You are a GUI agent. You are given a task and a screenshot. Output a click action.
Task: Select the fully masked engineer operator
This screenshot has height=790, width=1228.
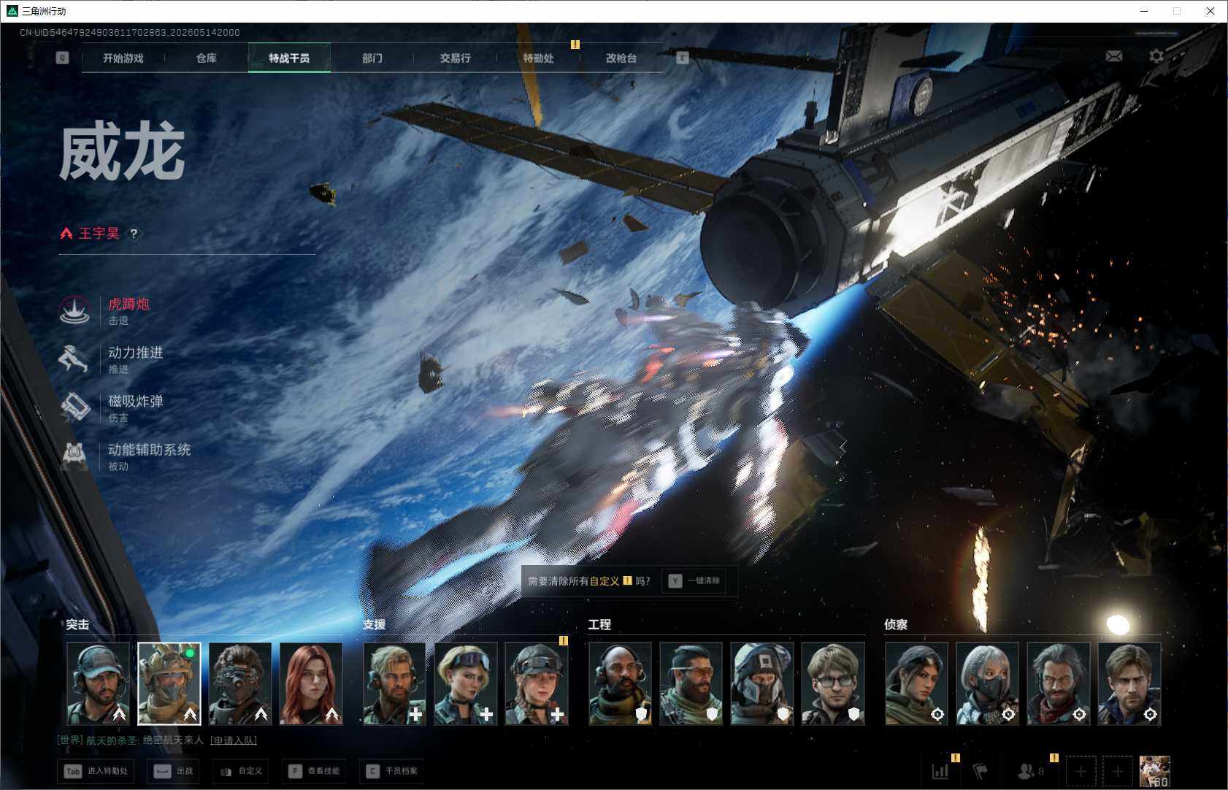pos(762,684)
